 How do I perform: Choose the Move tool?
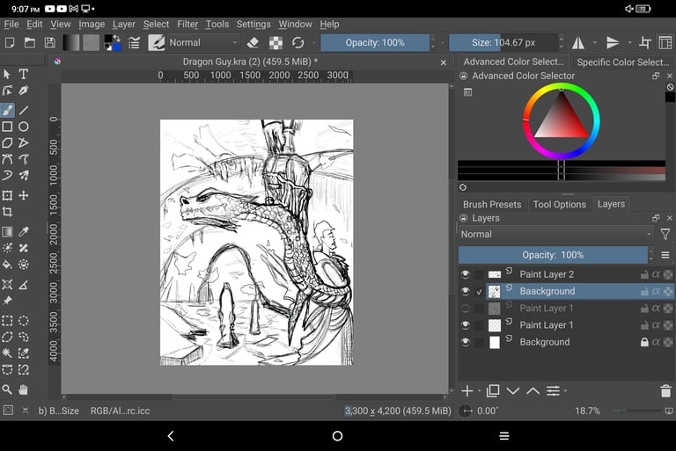24,195
